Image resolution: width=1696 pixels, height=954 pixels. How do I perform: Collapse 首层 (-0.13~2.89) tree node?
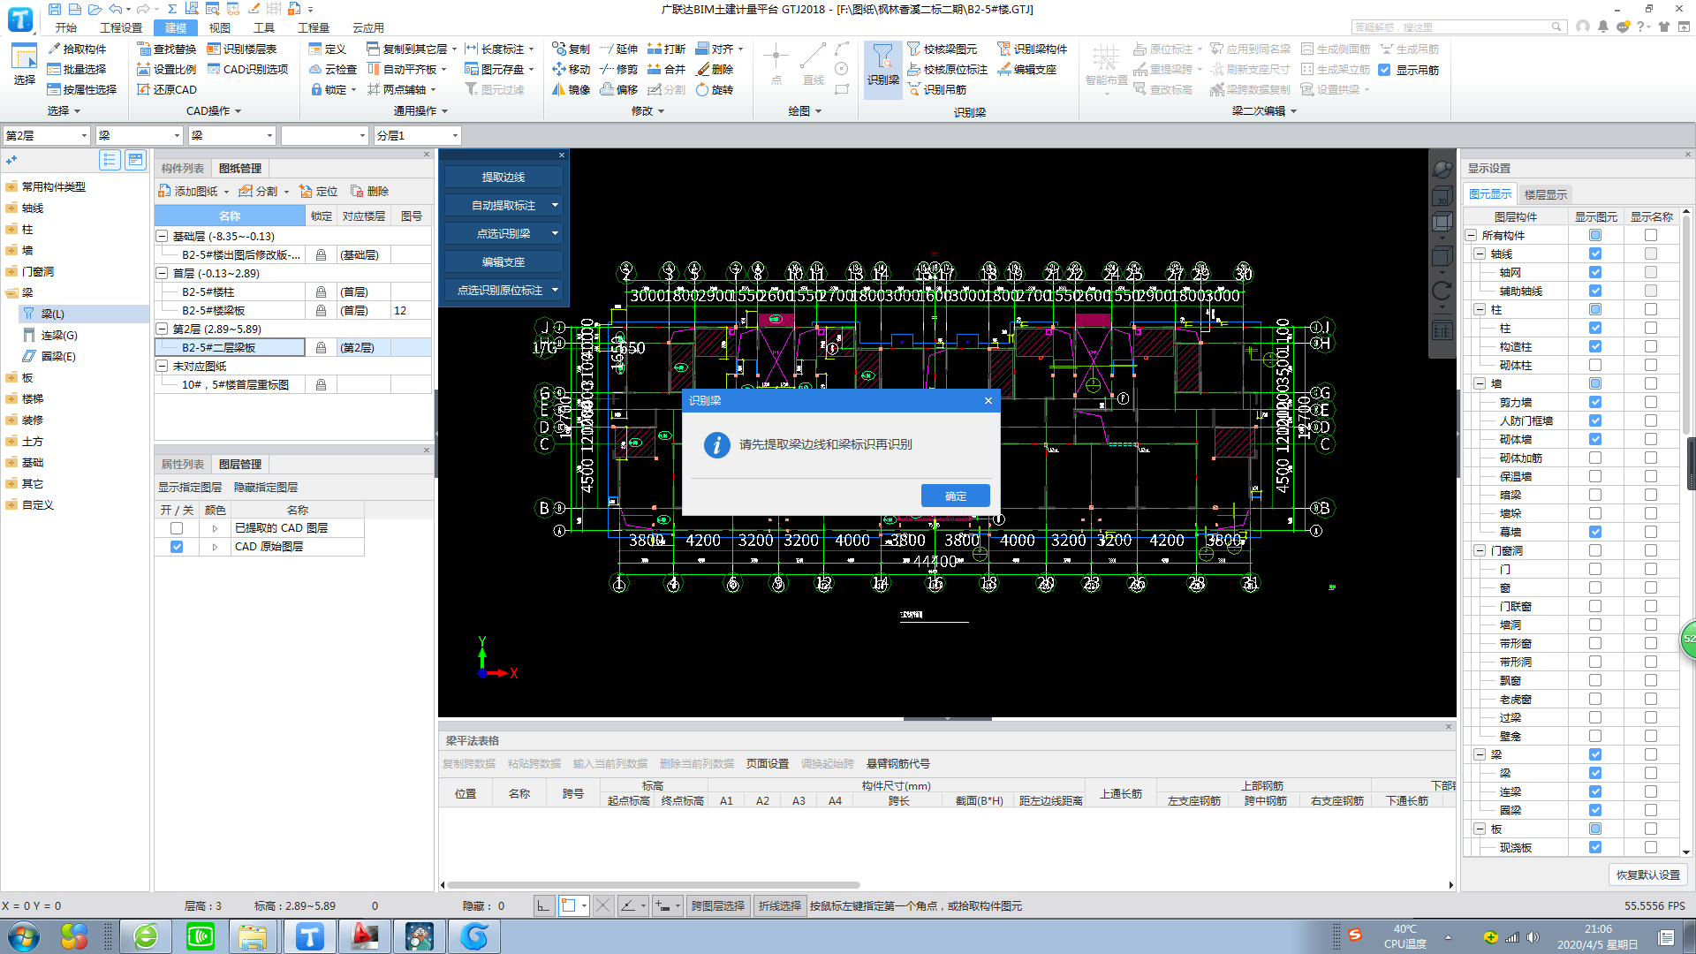tap(162, 273)
